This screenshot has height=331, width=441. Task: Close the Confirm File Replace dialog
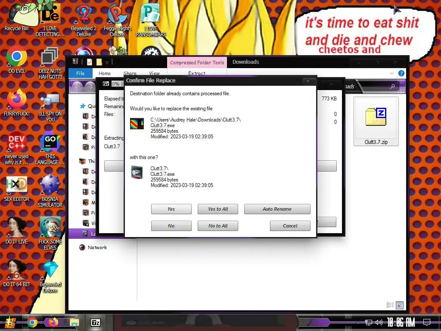coord(307,81)
